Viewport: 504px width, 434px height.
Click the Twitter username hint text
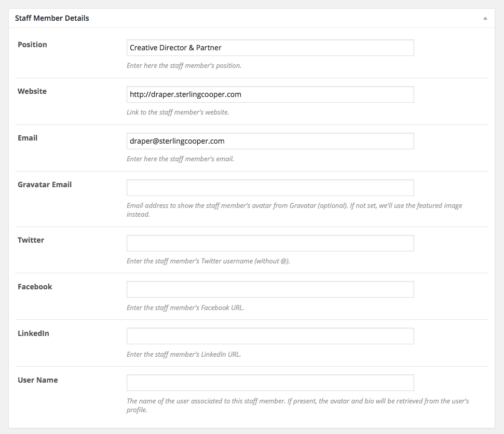208,261
